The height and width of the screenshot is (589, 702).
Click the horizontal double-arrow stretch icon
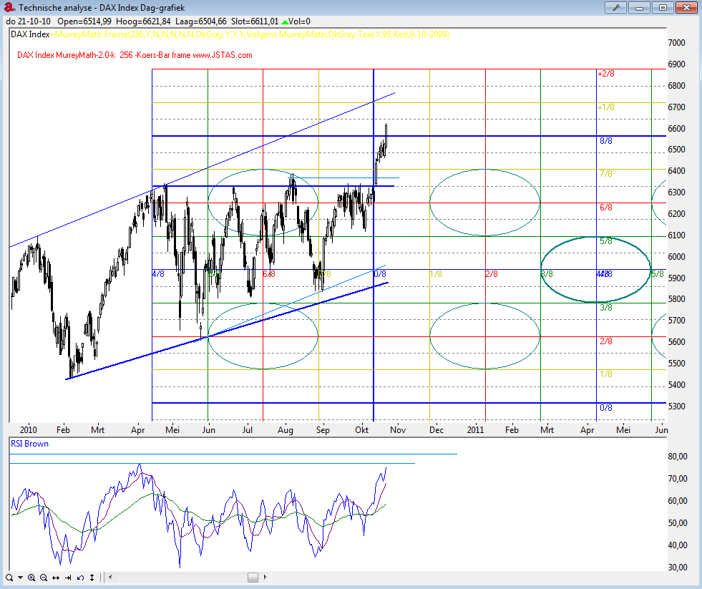tap(56, 578)
